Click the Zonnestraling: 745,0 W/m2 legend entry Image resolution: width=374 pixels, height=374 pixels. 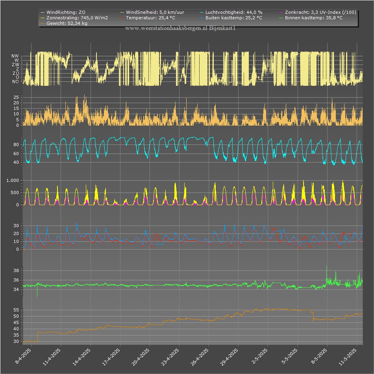pos(74,18)
